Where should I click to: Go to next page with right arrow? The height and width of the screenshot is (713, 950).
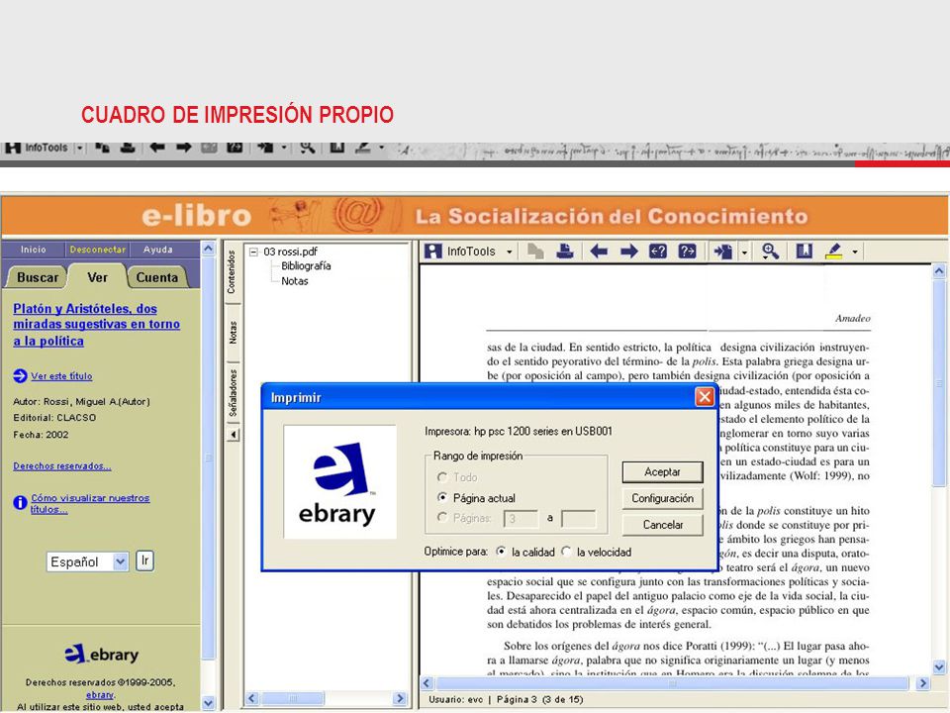629,251
